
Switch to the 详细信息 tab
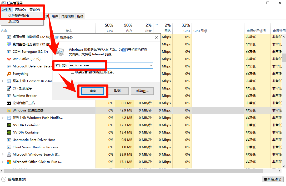coord(67,17)
